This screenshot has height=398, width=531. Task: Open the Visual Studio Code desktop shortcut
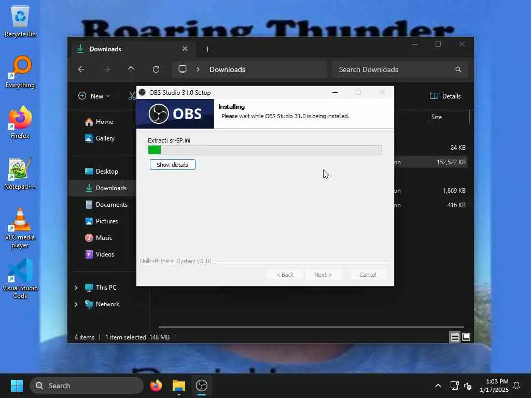[20, 279]
